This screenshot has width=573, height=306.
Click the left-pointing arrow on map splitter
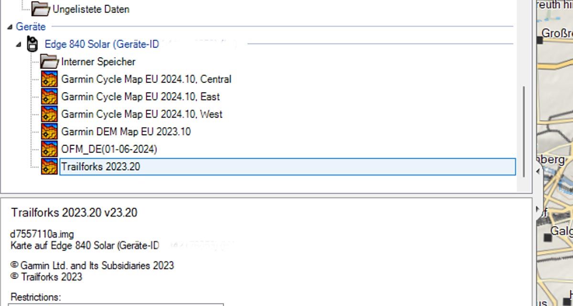point(538,171)
